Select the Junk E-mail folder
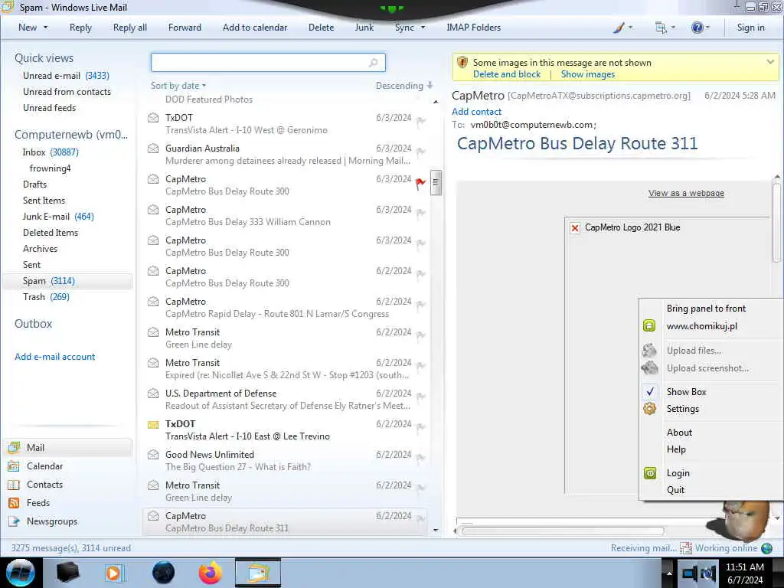Image resolution: width=784 pixels, height=588 pixels. 58,217
